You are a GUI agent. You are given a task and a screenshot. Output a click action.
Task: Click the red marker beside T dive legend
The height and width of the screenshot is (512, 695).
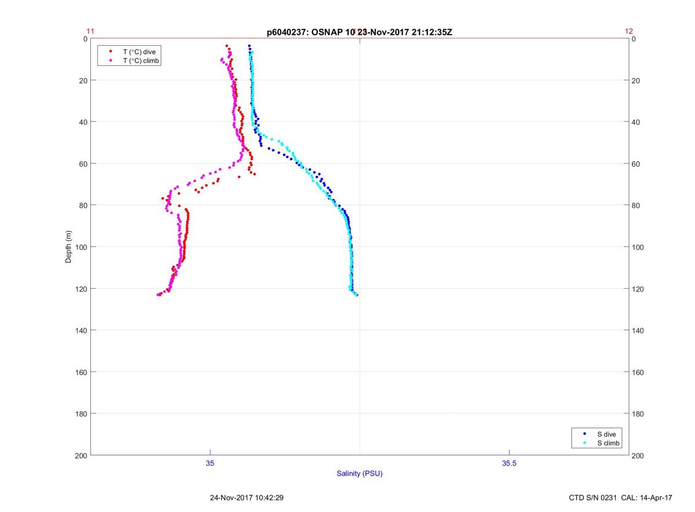110,51
